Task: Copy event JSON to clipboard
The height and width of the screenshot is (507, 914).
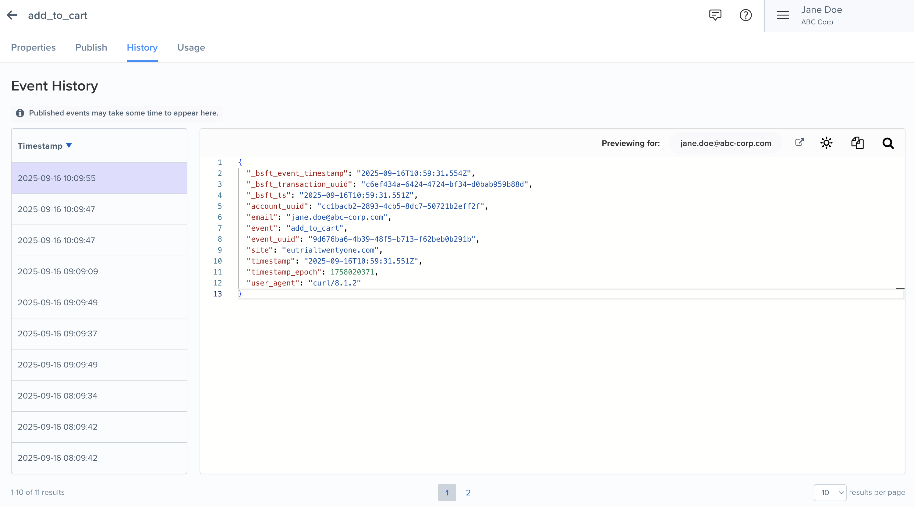Action: 857,143
